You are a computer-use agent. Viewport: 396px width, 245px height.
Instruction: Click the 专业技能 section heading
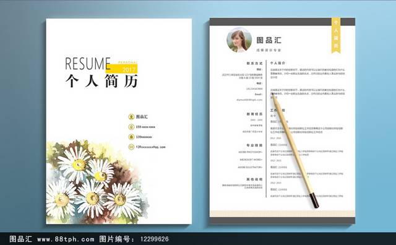tap(254, 145)
